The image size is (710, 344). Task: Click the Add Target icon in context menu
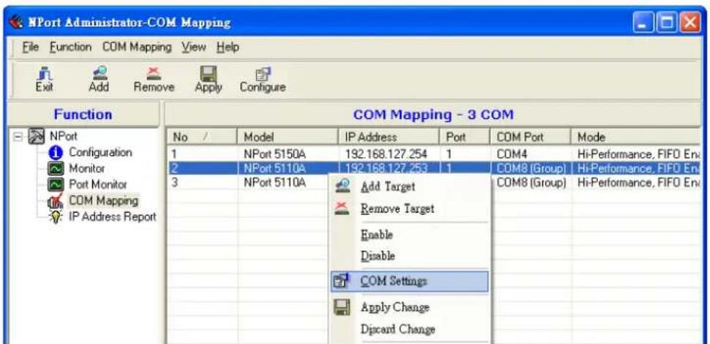point(343,186)
